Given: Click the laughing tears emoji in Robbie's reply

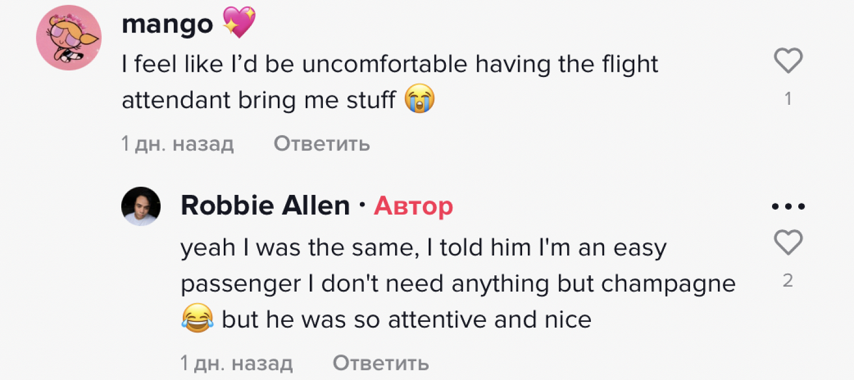Looking at the screenshot, I should (198, 319).
